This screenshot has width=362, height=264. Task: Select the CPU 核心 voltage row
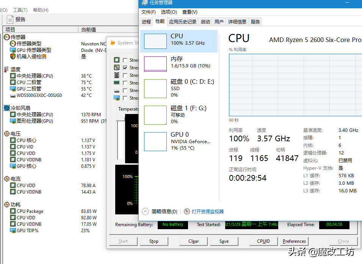click(x=53, y=140)
